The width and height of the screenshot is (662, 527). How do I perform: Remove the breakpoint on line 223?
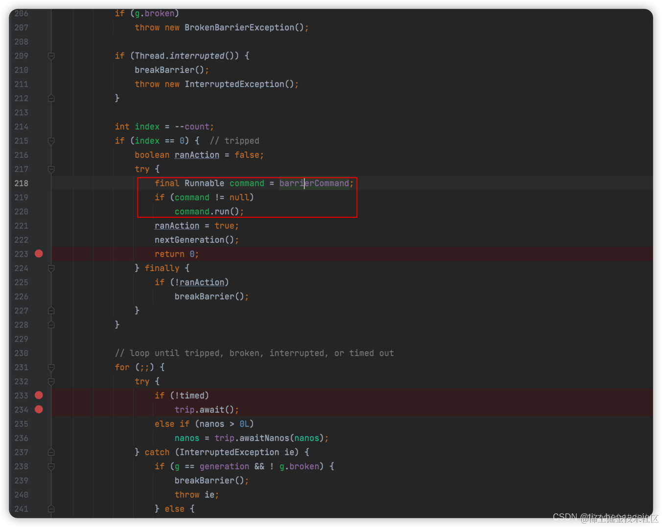tap(39, 253)
